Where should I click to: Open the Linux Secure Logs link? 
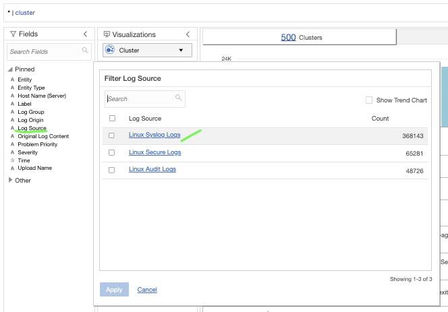(x=155, y=152)
